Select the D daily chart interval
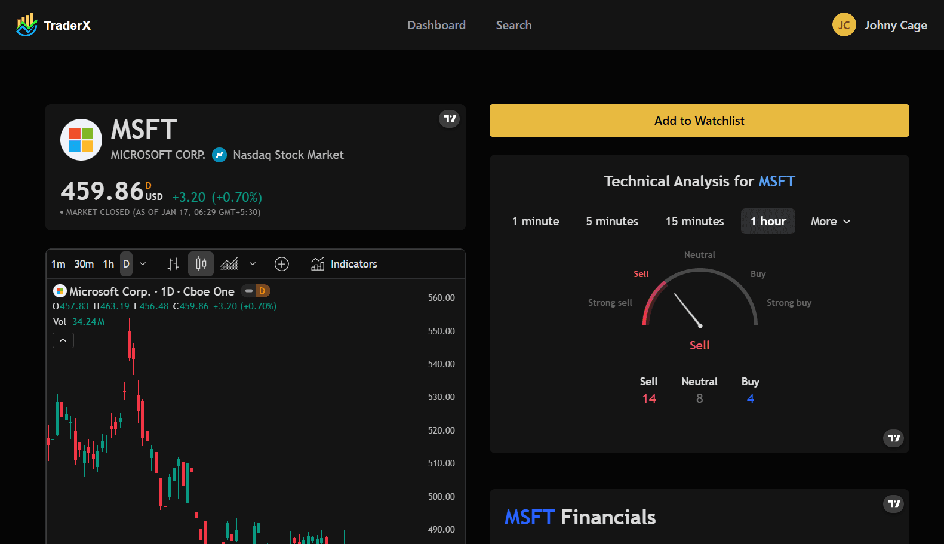Viewport: 944px width, 544px height. [x=126, y=264]
